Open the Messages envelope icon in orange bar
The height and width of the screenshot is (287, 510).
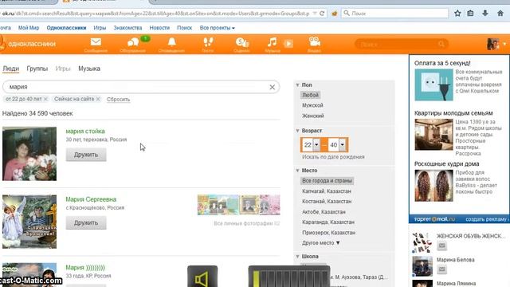point(96,42)
